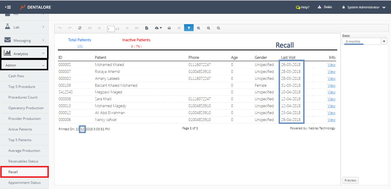Viewport: 391px width, 189px height.
Task: Open the Date 6 months dropdown
Action: [x=364, y=41]
